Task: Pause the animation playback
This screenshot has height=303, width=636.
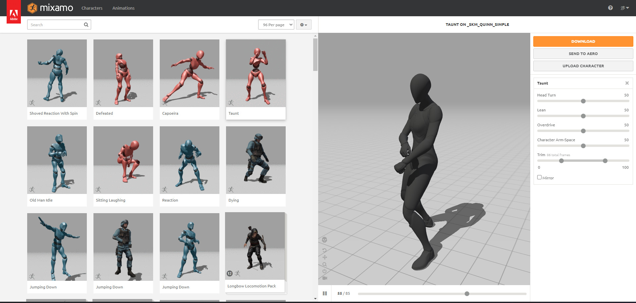Action: [325, 293]
